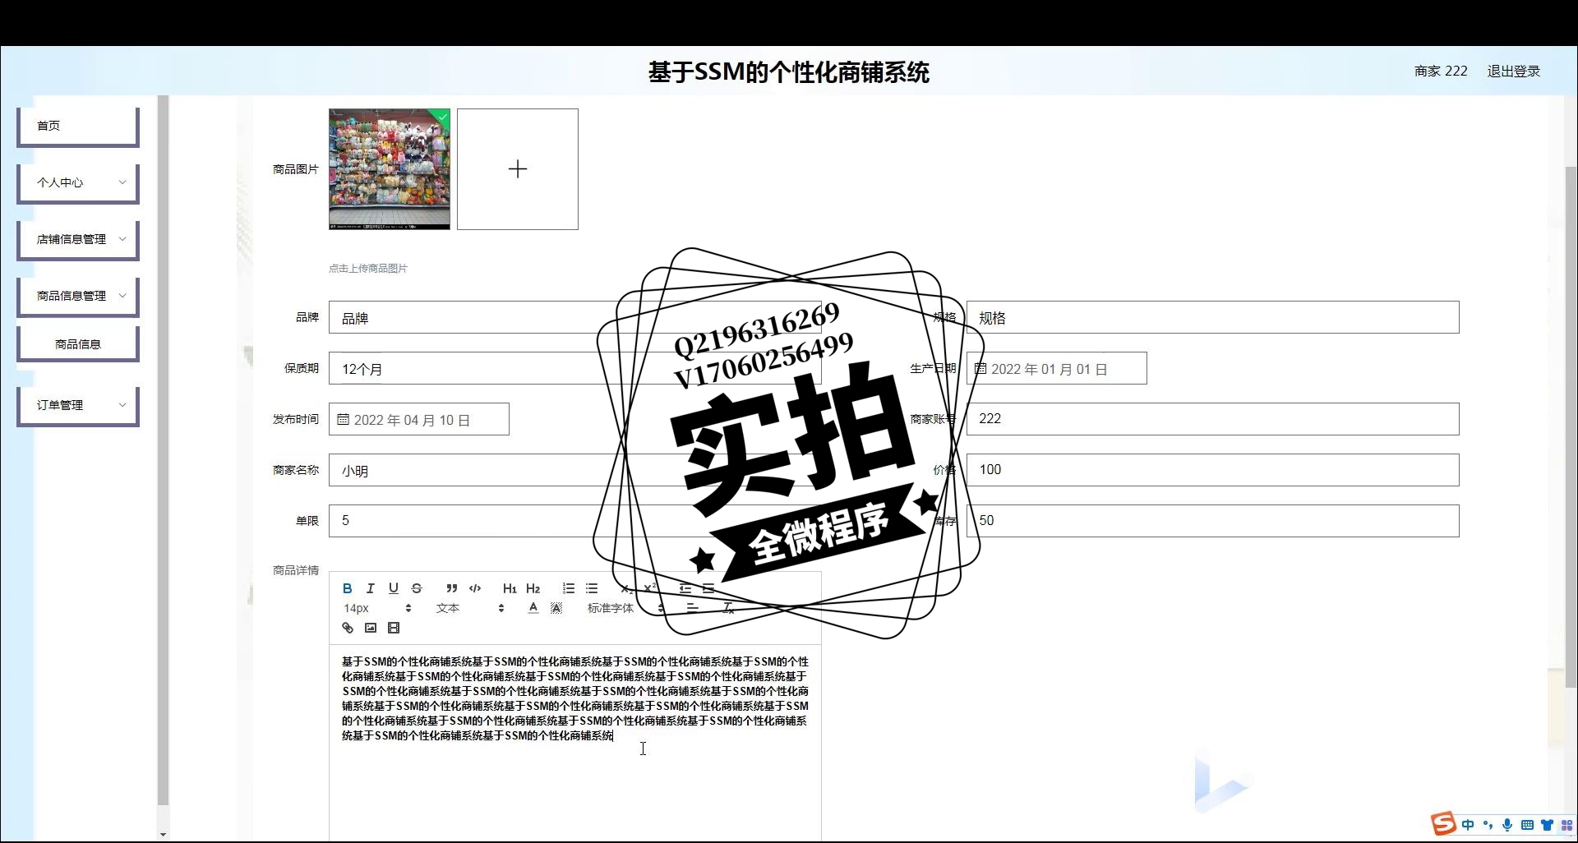This screenshot has height=843, width=1578.
Task: Apply Heading 1 style
Action: coord(510,588)
